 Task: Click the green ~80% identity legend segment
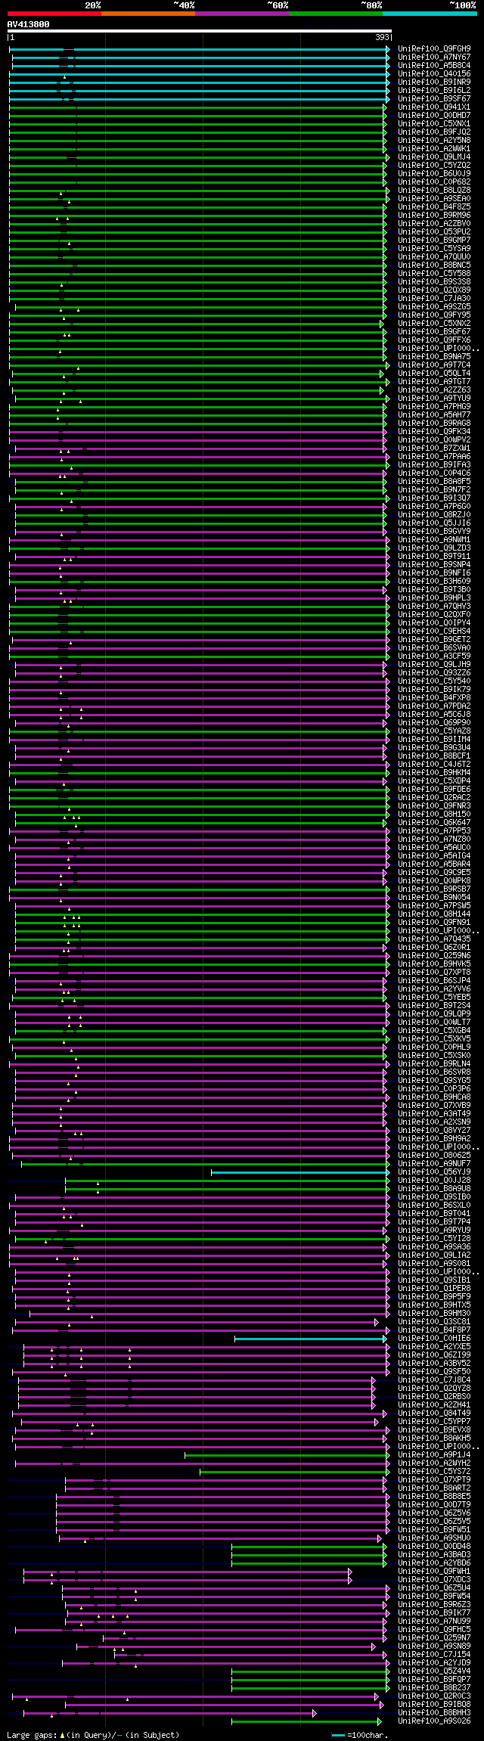[336, 14]
